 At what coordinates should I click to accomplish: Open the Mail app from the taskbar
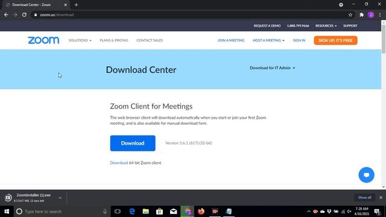click(173, 212)
